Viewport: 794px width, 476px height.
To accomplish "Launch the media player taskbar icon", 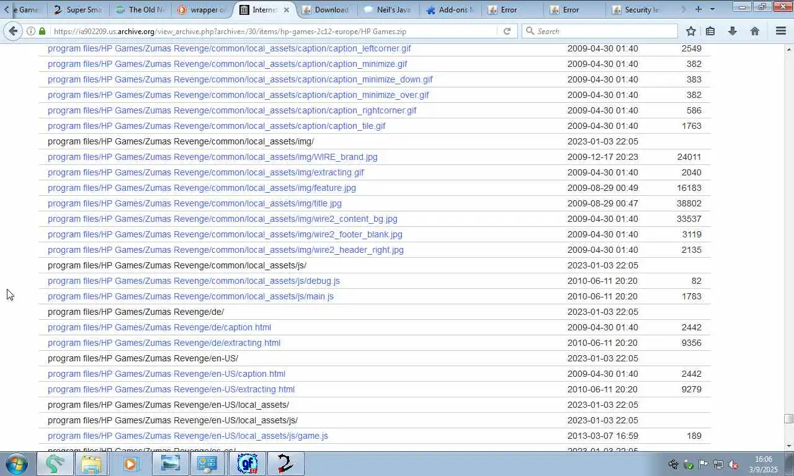I will (x=130, y=464).
